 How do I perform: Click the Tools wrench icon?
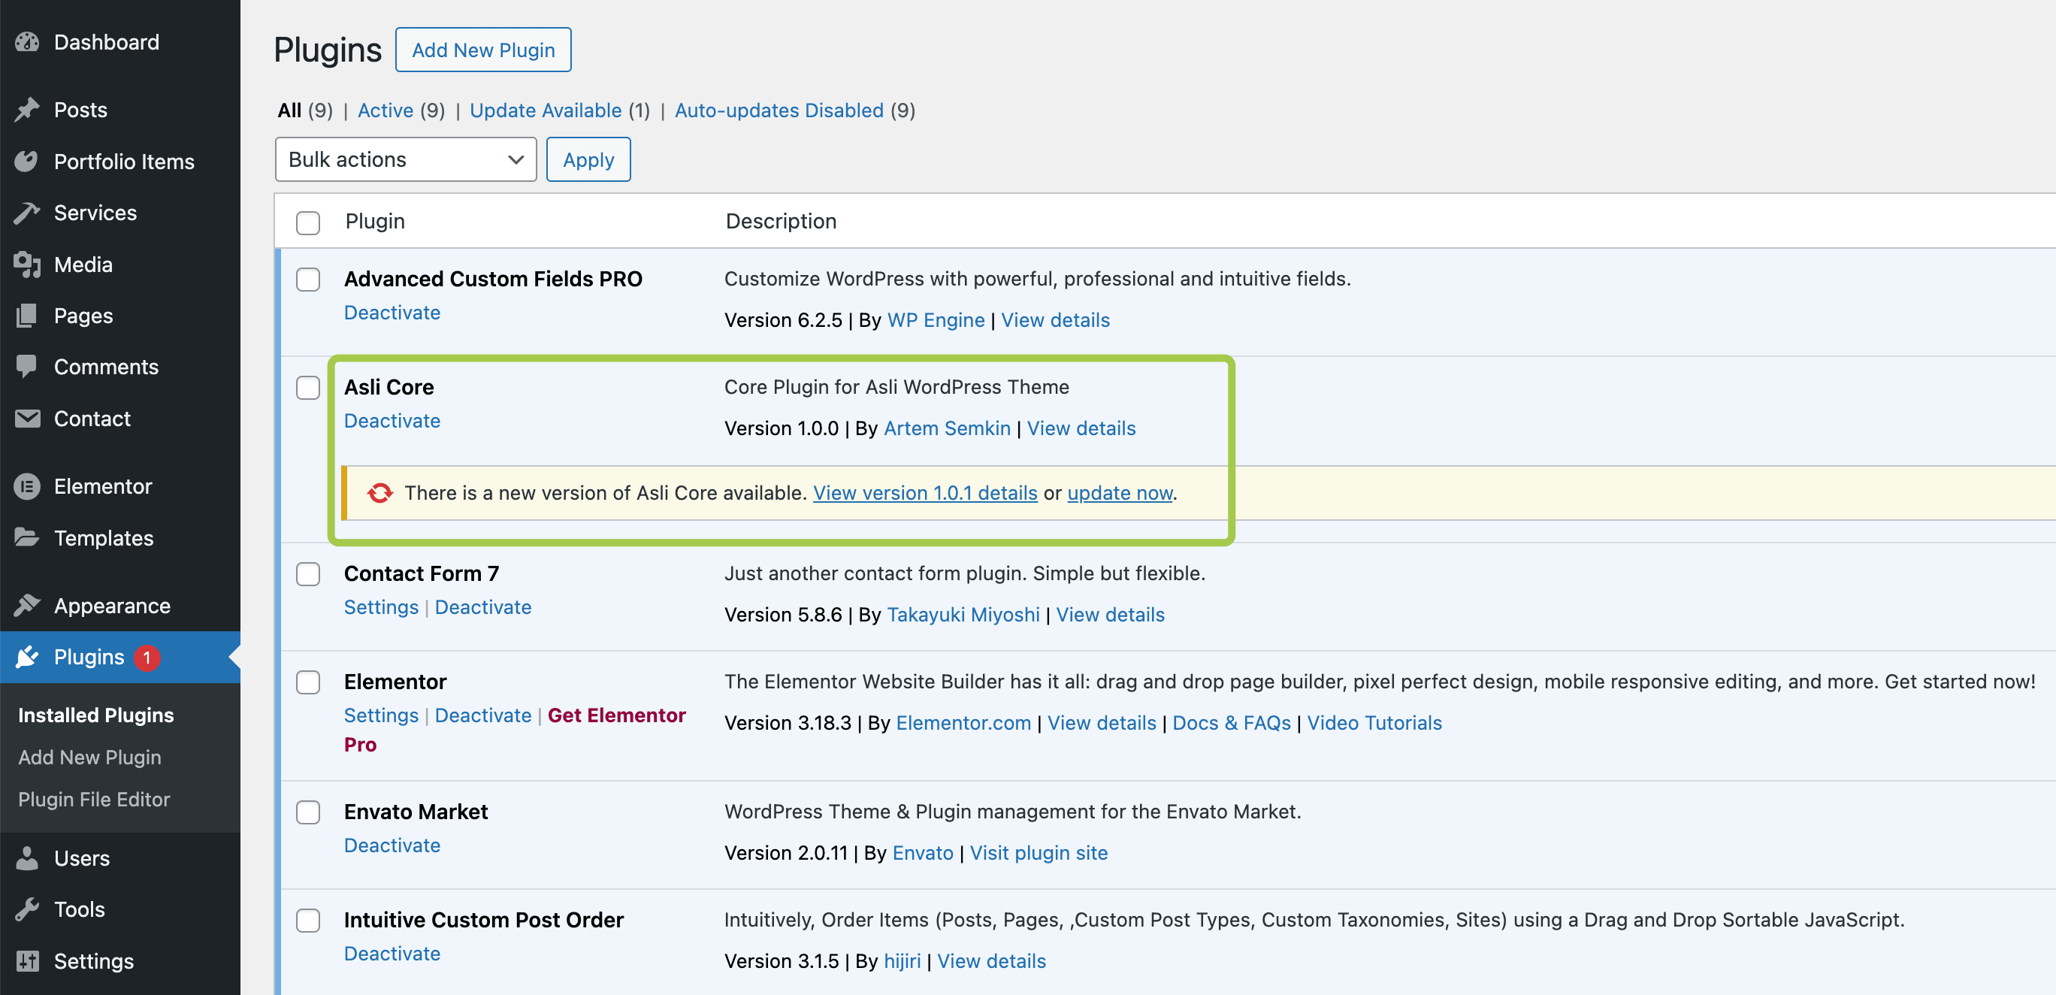[x=27, y=909]
